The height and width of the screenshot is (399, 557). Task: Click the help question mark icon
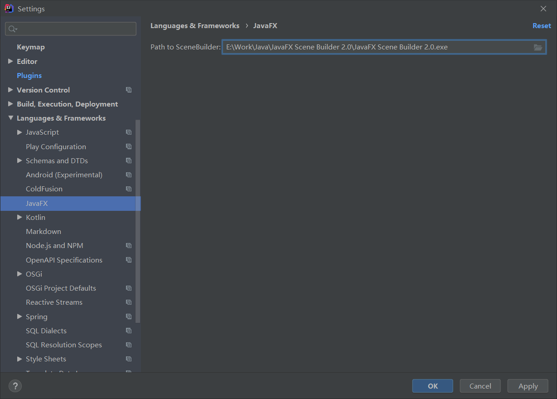click(15, 386)
